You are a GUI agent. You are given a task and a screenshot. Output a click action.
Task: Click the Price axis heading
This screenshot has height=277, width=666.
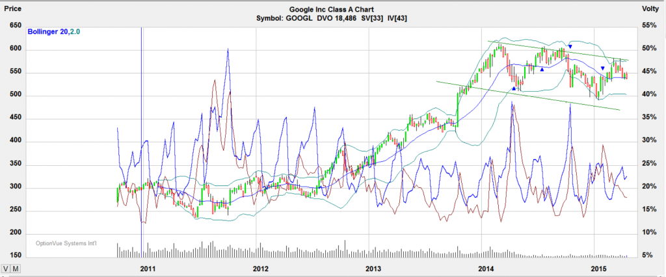tap(13, 8)
